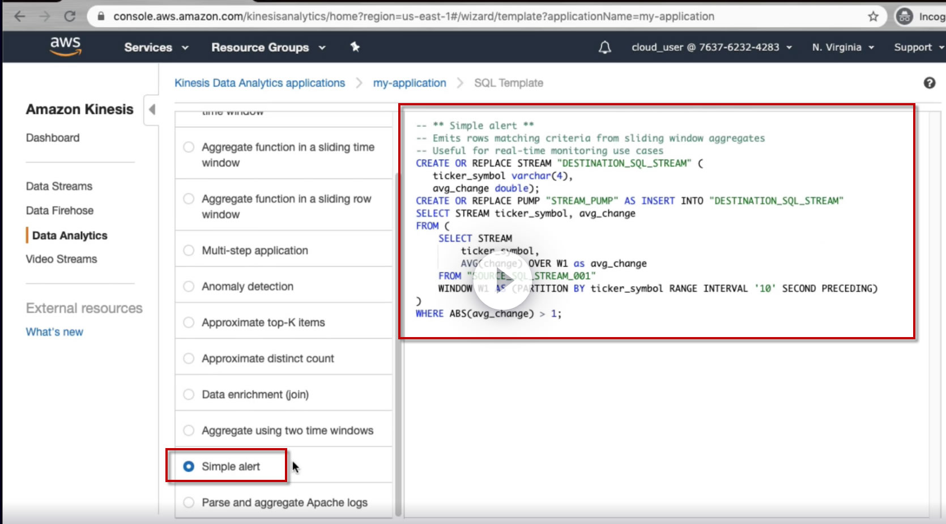The height and width of the screenshot is (524, 946).
Task: Open the N. Virginia region dropdown
Action: pyautogui.click(x=842, y=48)
